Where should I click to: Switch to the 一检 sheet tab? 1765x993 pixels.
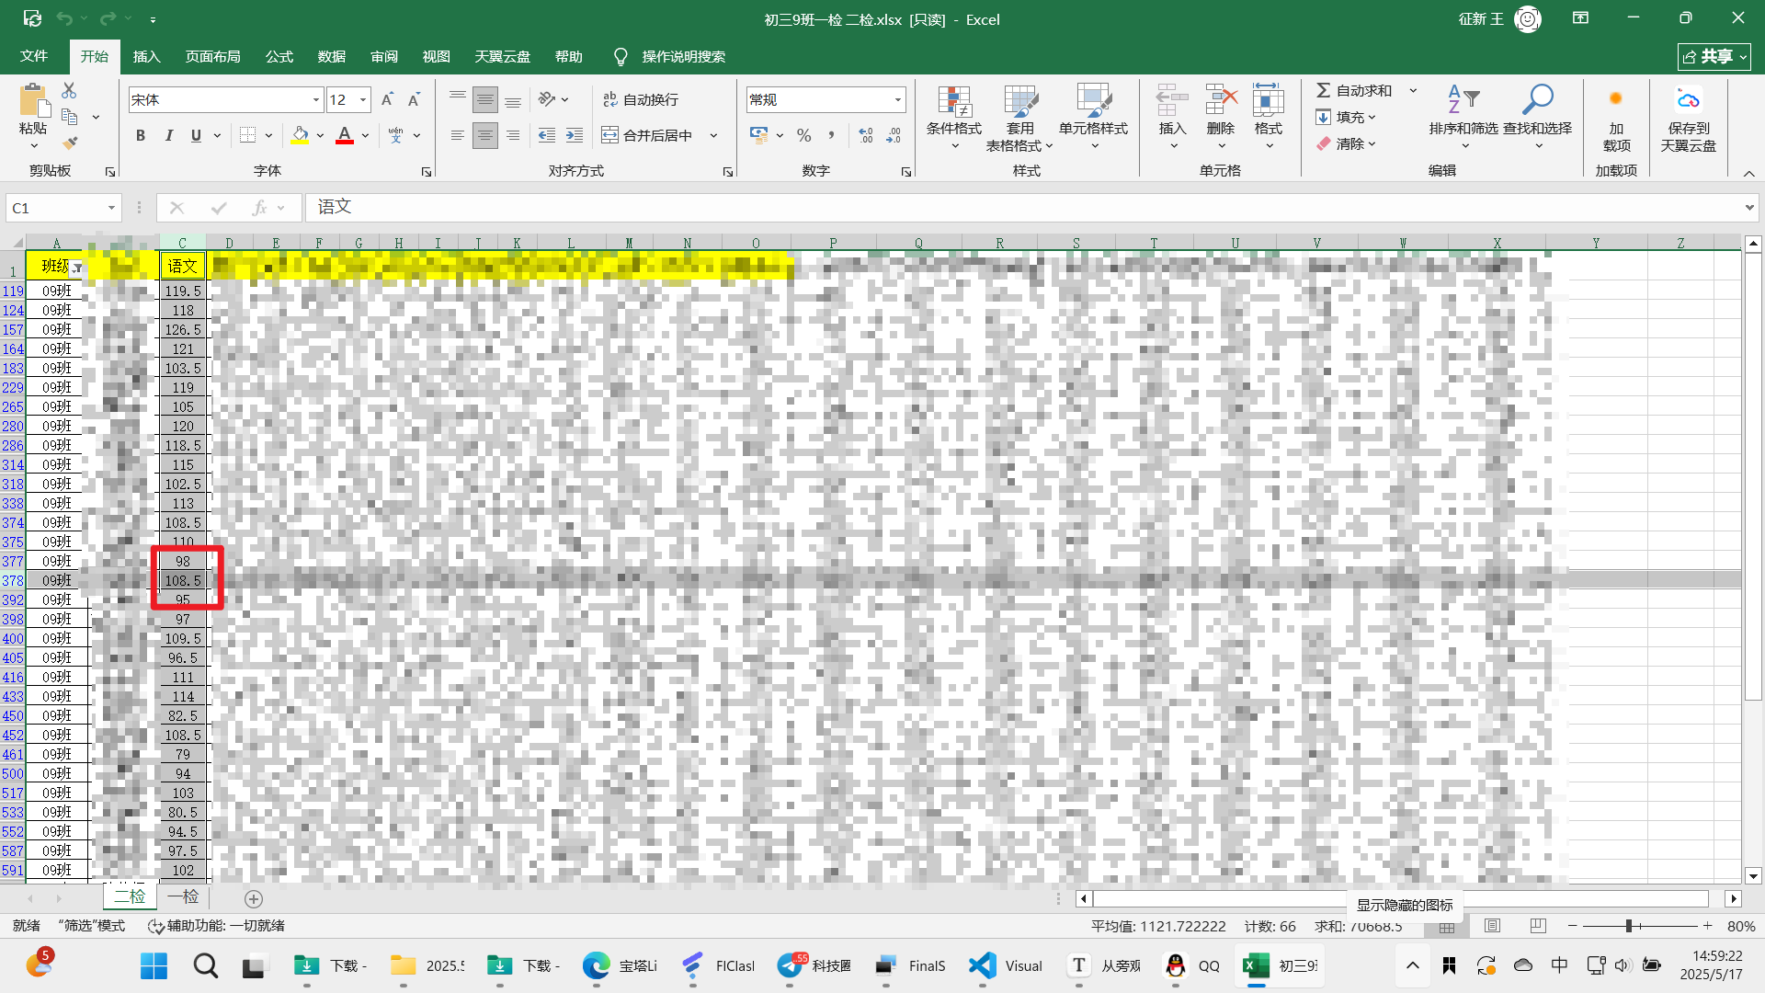click(x=183, y=896)
